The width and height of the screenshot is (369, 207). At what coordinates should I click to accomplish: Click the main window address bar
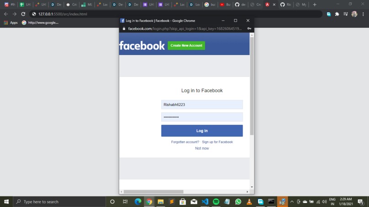pyautogui.click(x=175, y=14)
